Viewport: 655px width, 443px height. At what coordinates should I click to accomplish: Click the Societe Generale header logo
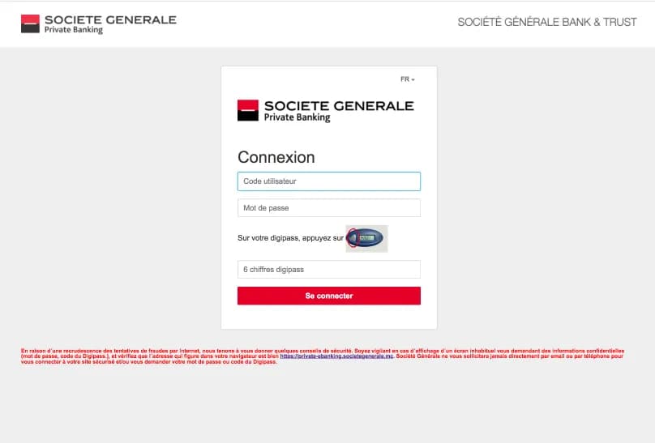point(98,23)
